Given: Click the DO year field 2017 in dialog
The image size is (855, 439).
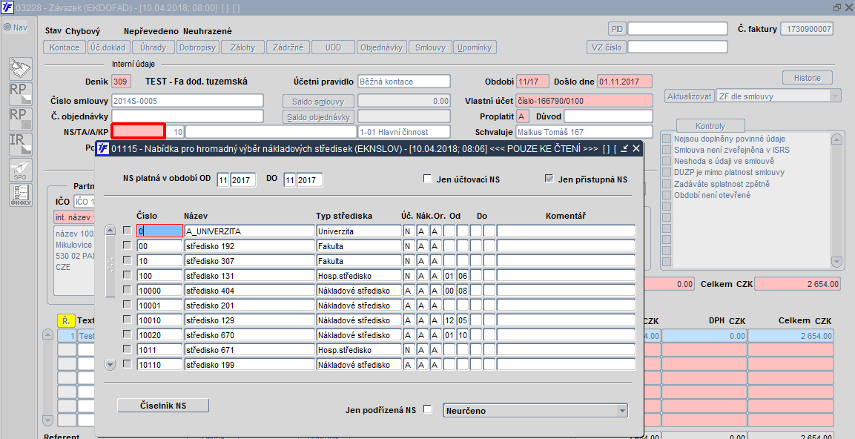Looking at the screenshot, I should tap(310, 180).
